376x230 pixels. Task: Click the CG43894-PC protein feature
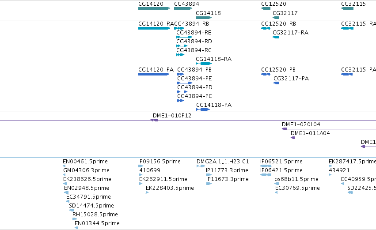tap(180, 101)
